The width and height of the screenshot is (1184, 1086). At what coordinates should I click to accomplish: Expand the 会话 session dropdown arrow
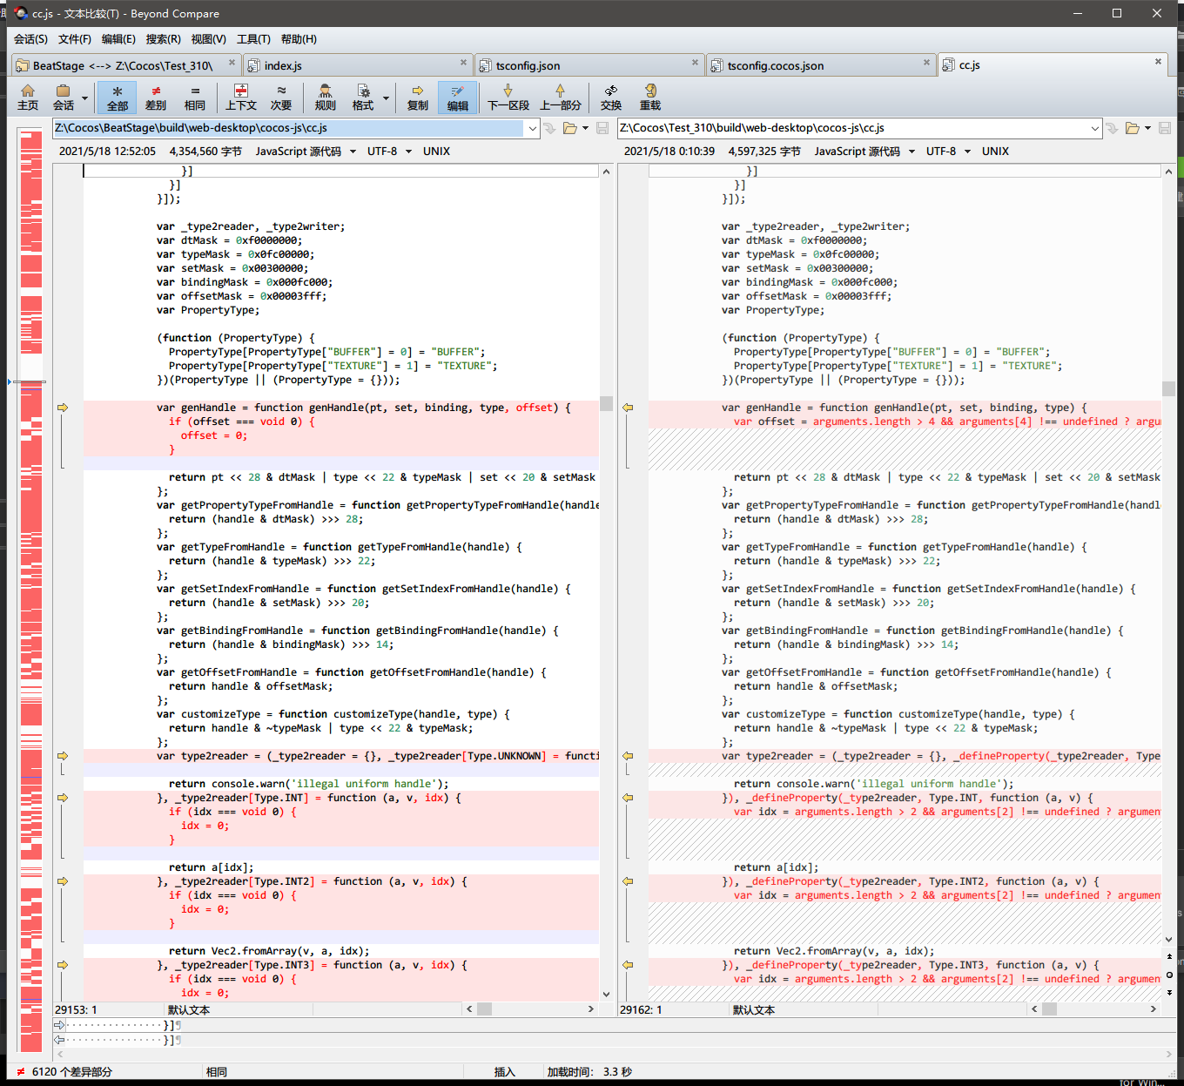tap(84, 98)
